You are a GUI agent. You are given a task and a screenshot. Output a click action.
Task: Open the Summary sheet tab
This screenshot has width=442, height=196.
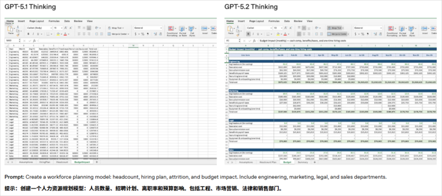tap(303, 162)
